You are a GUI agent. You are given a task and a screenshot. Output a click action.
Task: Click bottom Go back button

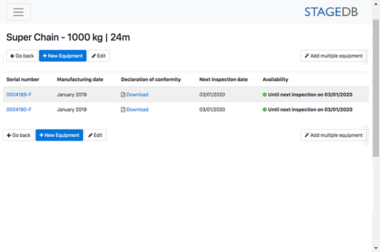pyautogui.click(x=19, y=135)
